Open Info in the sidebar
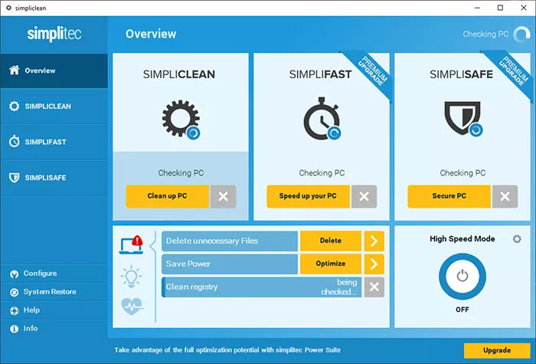The image size is (536, 364). click(54, 329)
